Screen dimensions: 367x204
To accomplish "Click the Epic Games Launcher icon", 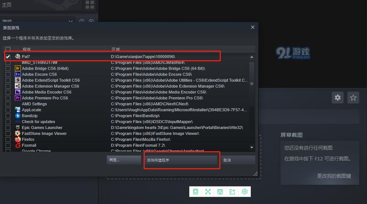I will [17, 127].
